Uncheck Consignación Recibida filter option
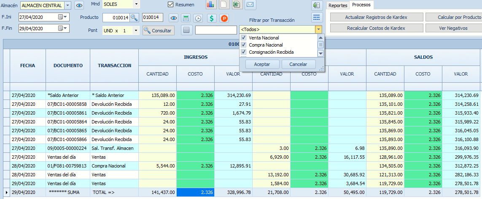Viewport: 482px width, 199px height. point(243,52)
